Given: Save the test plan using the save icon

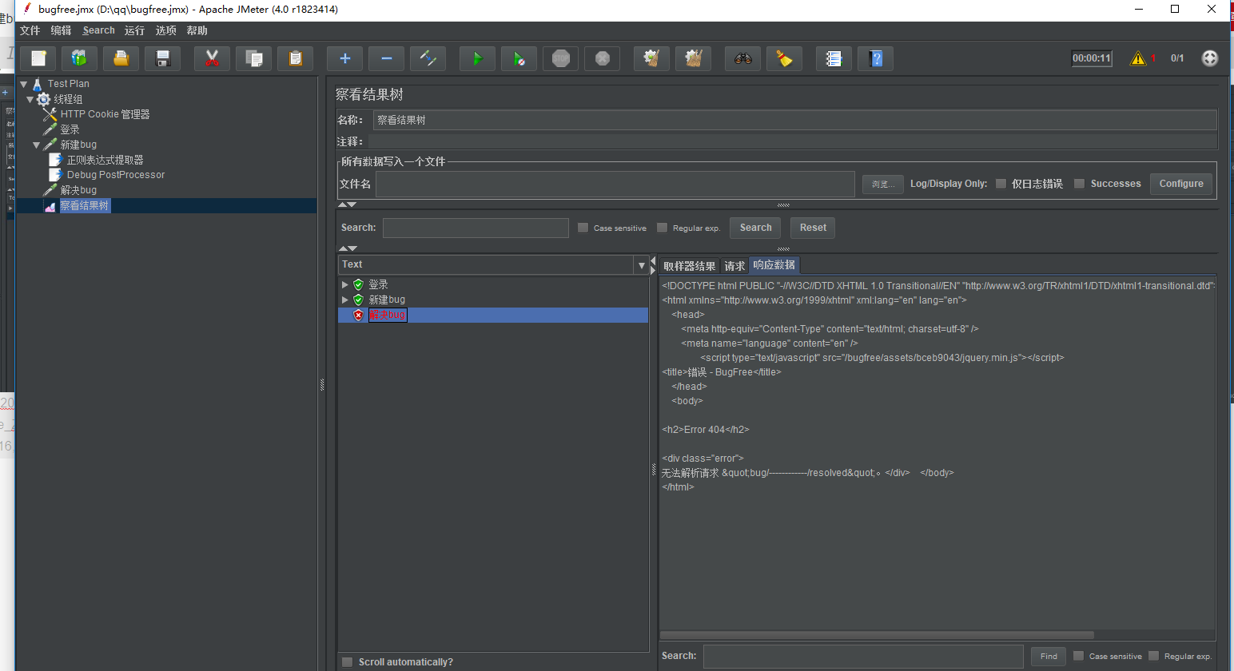Looking at the screenshot, I should (162, 58).
